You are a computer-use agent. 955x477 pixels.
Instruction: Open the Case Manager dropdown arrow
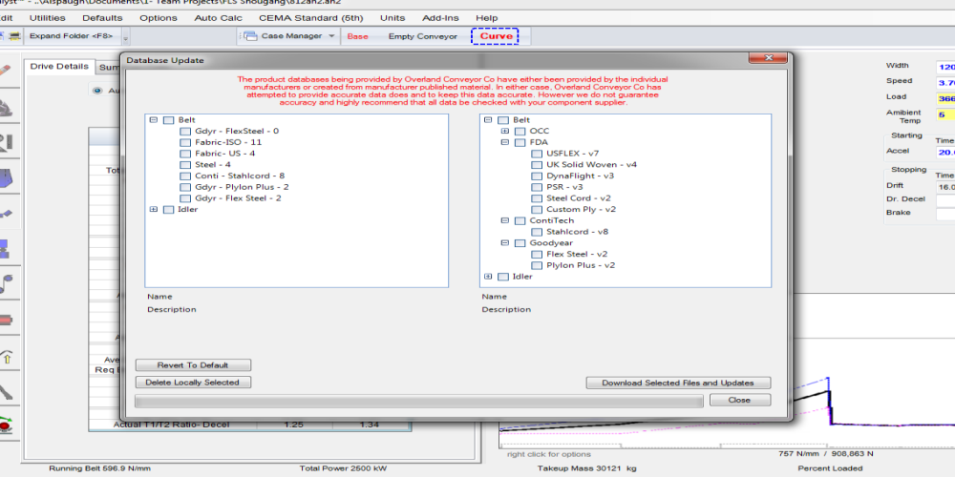point(331,36)
